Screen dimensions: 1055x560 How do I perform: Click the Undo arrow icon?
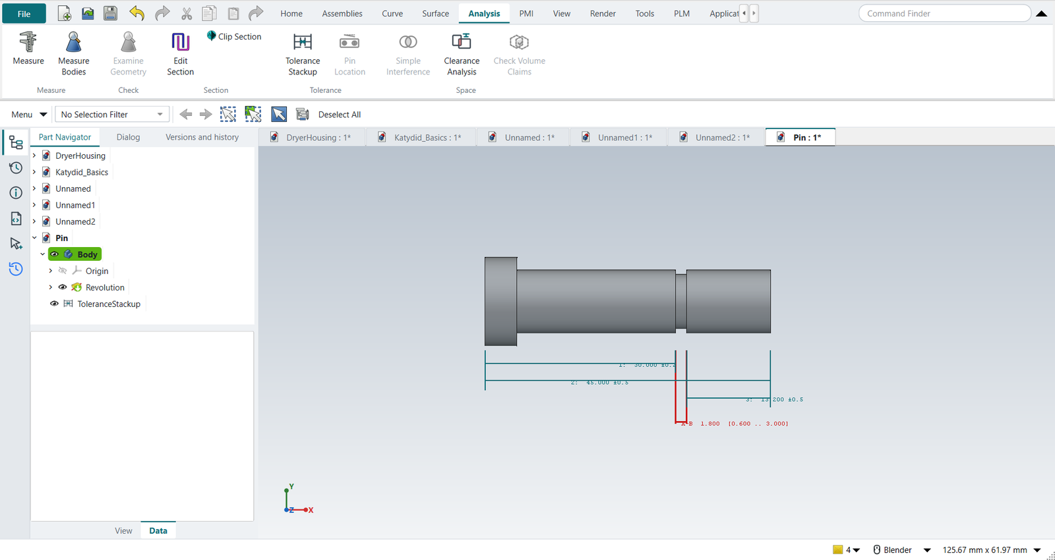point(136,13)
